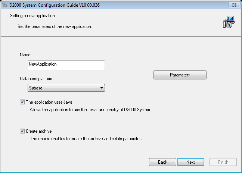Toggle 'The application uses Java' checkbox
Viewport: 242px width, 173px height.
coord(22,102)
